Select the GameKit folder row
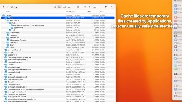 tap(58, 82)
